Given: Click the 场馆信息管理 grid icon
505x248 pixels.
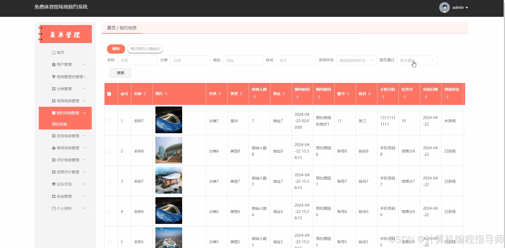Looking at the screenshot, I should point(54,101).
